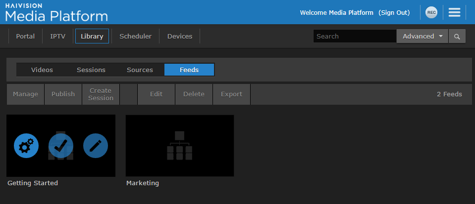Switch to the Sources tab
The height and width of the screenshot is (204, 475).
[140, 70]
